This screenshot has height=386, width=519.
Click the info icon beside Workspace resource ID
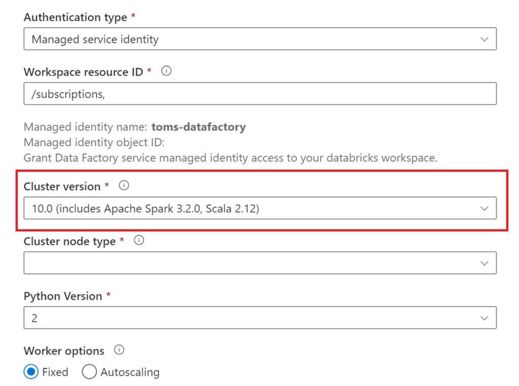[166, 71]
